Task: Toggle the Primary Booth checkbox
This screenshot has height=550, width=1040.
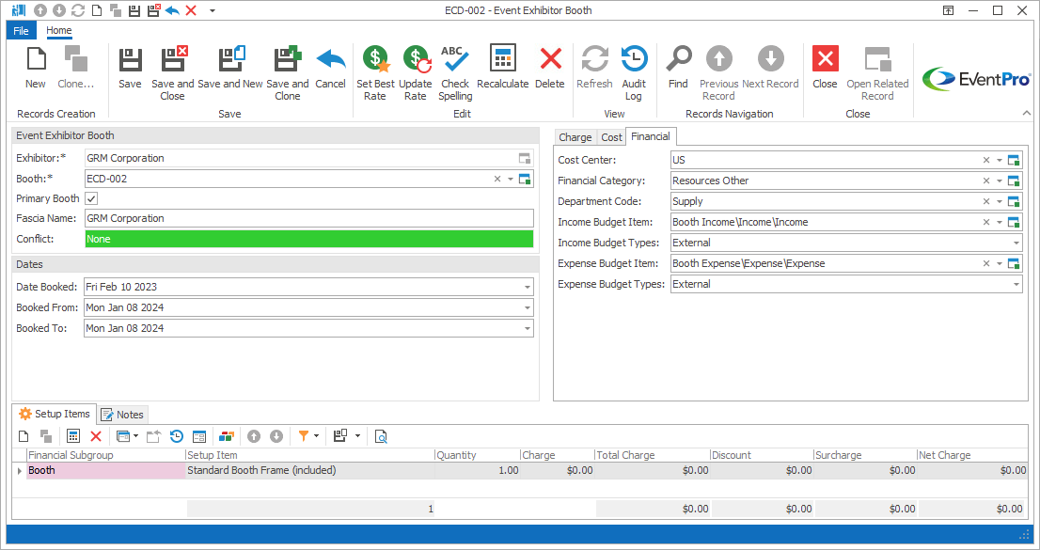Action: pyautogui.click(x=91, y=198)
